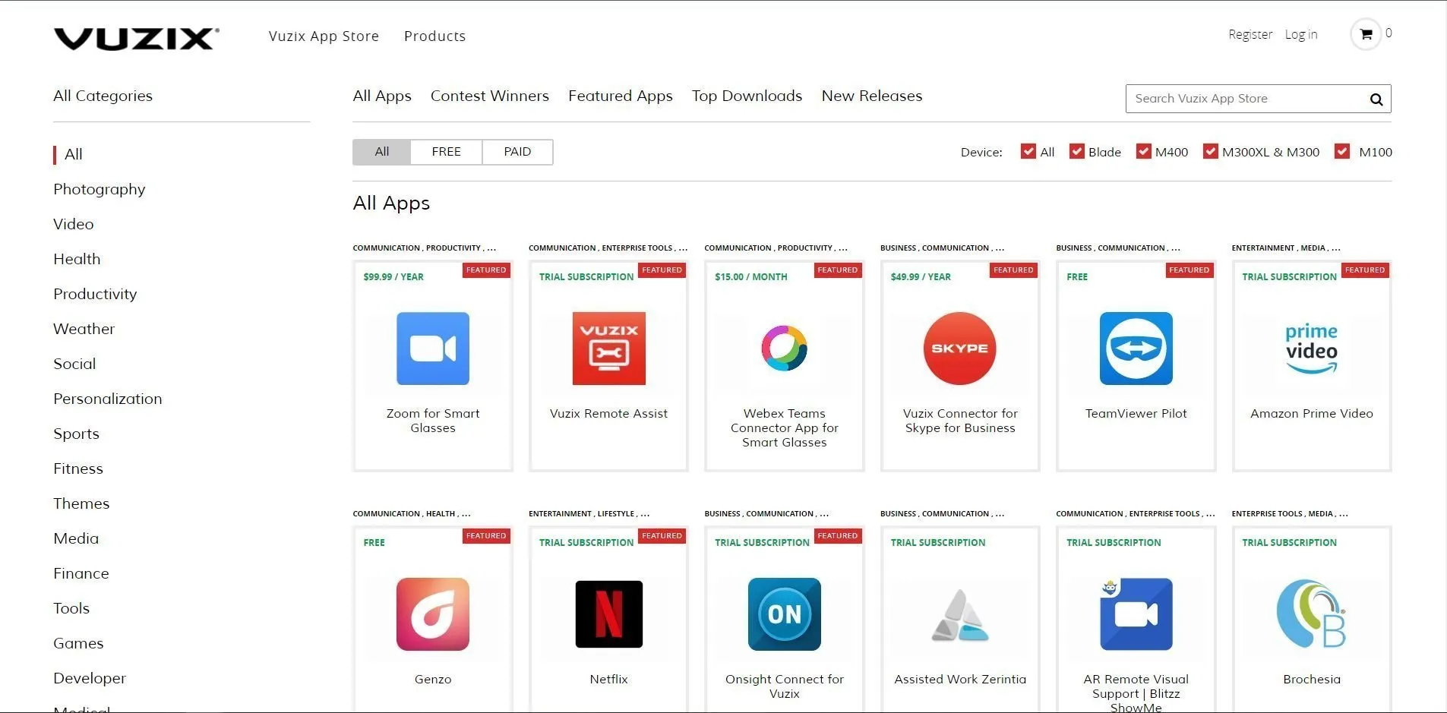1447x713 pixels.
Task: Toggle the All devices checkbox
Action: (x=1028, y=151)
